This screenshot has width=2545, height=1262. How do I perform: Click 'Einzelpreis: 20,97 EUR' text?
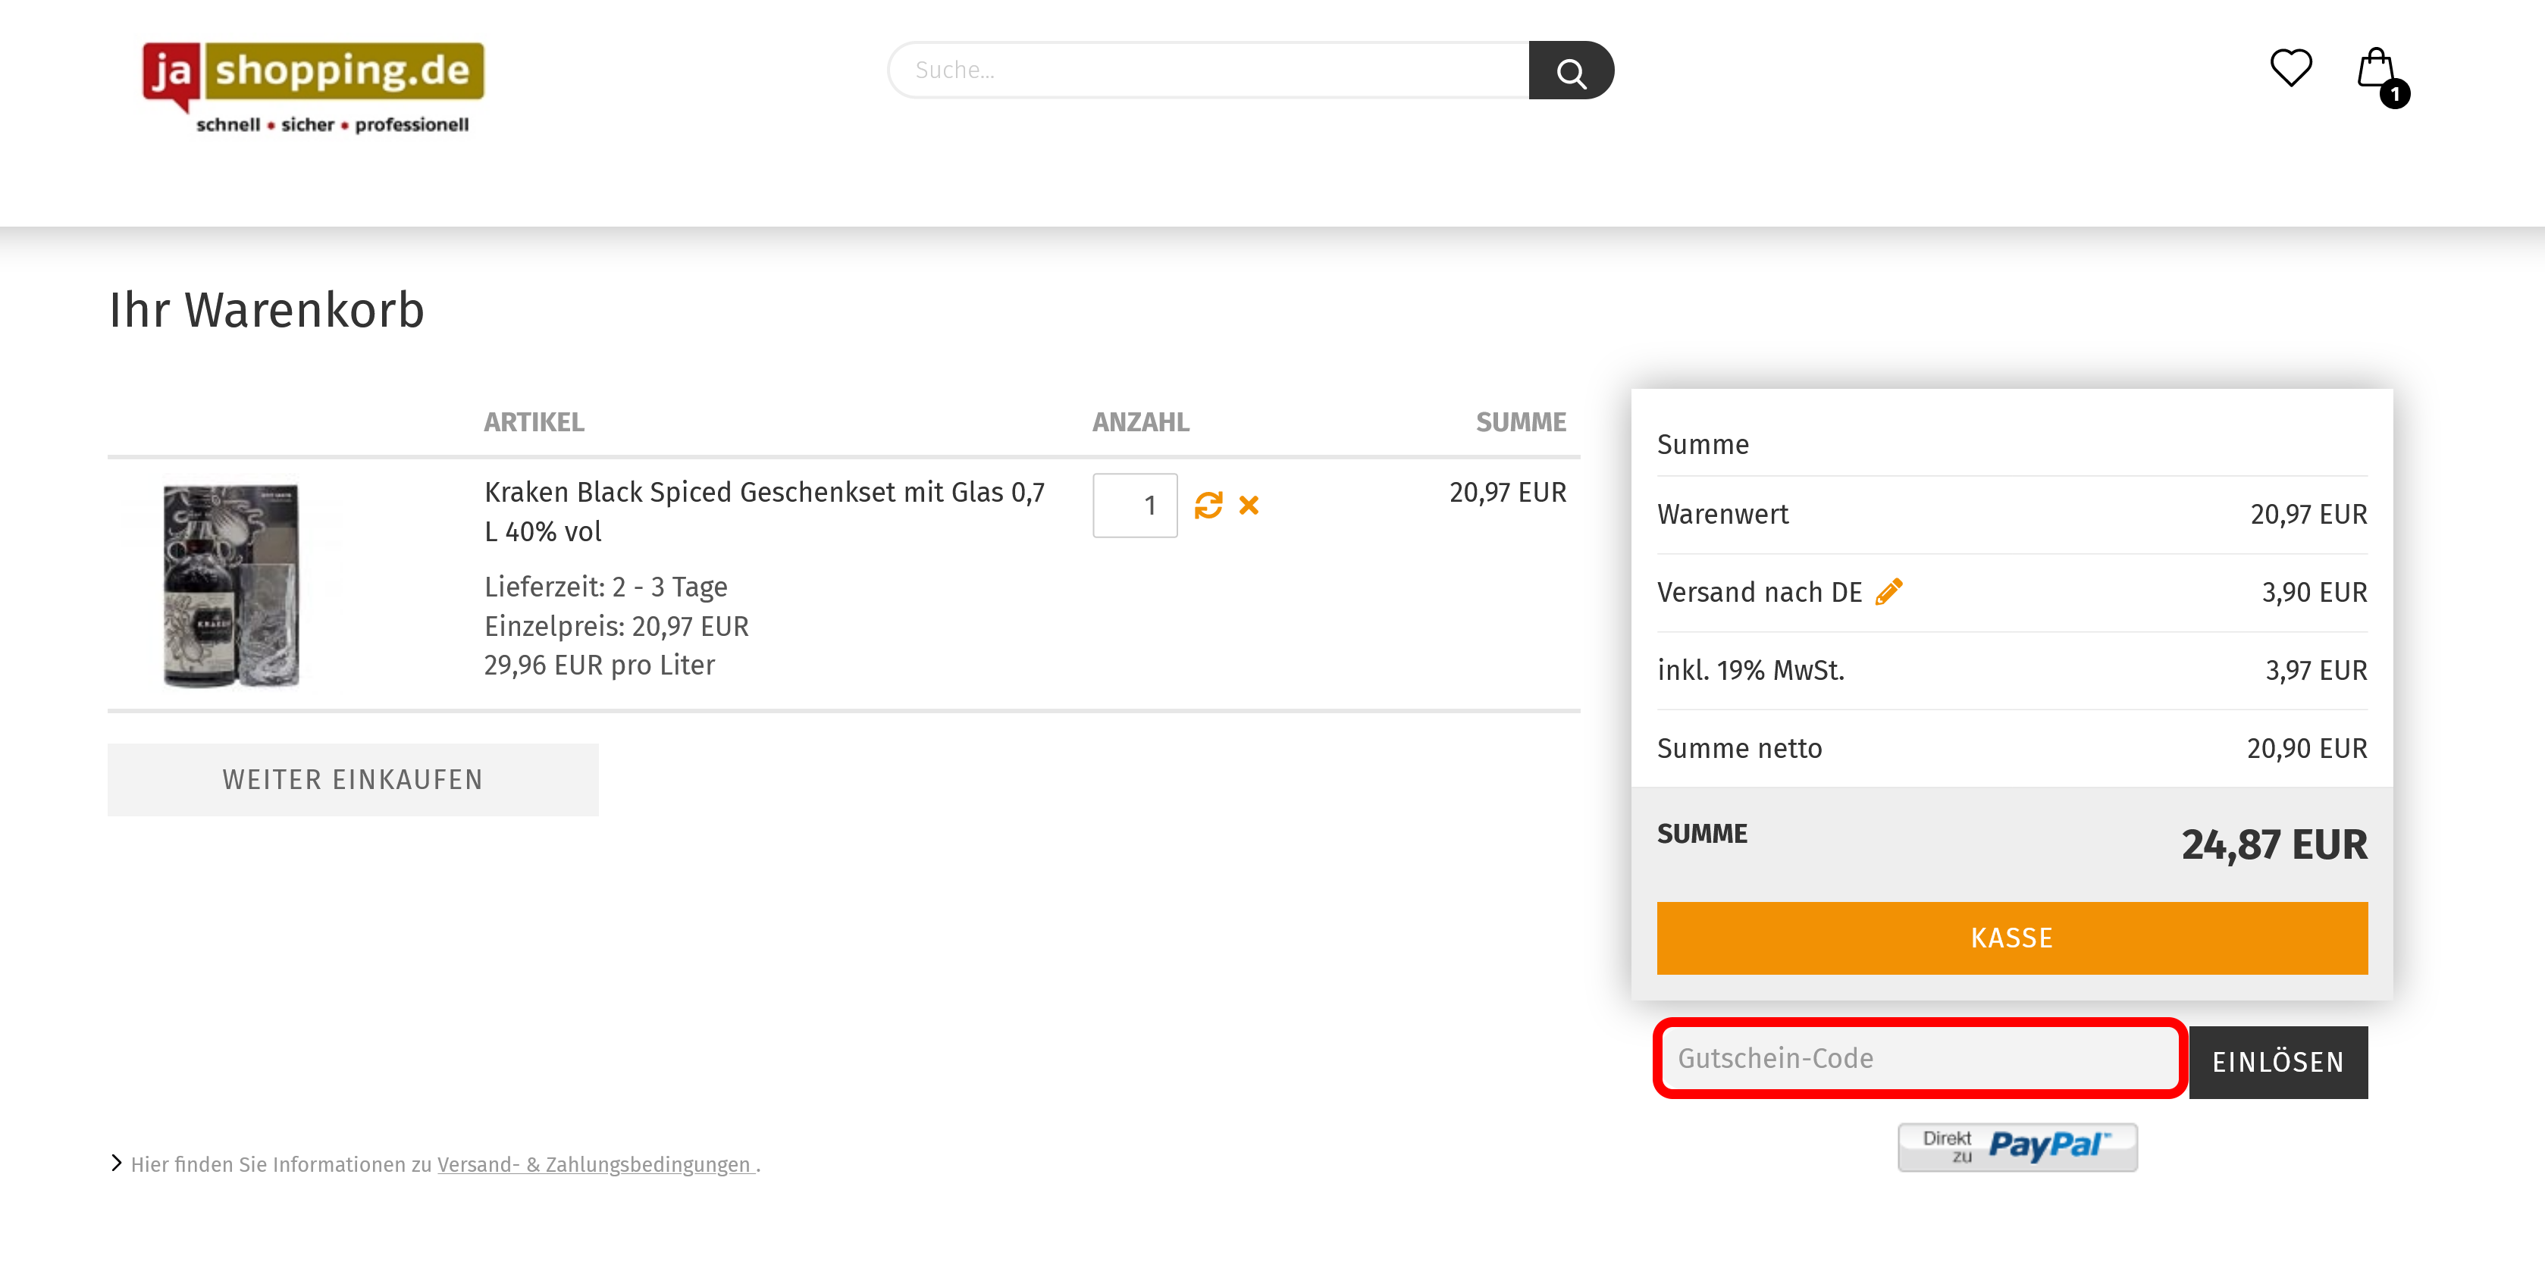(616, 626)
